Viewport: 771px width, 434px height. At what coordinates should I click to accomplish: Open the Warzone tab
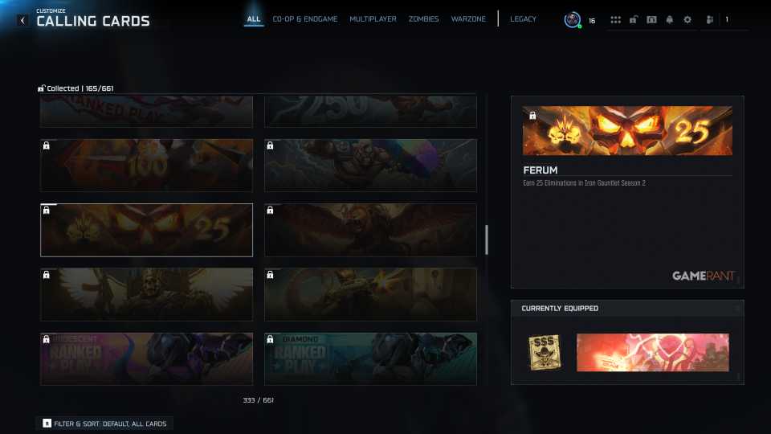pos(468,19)
